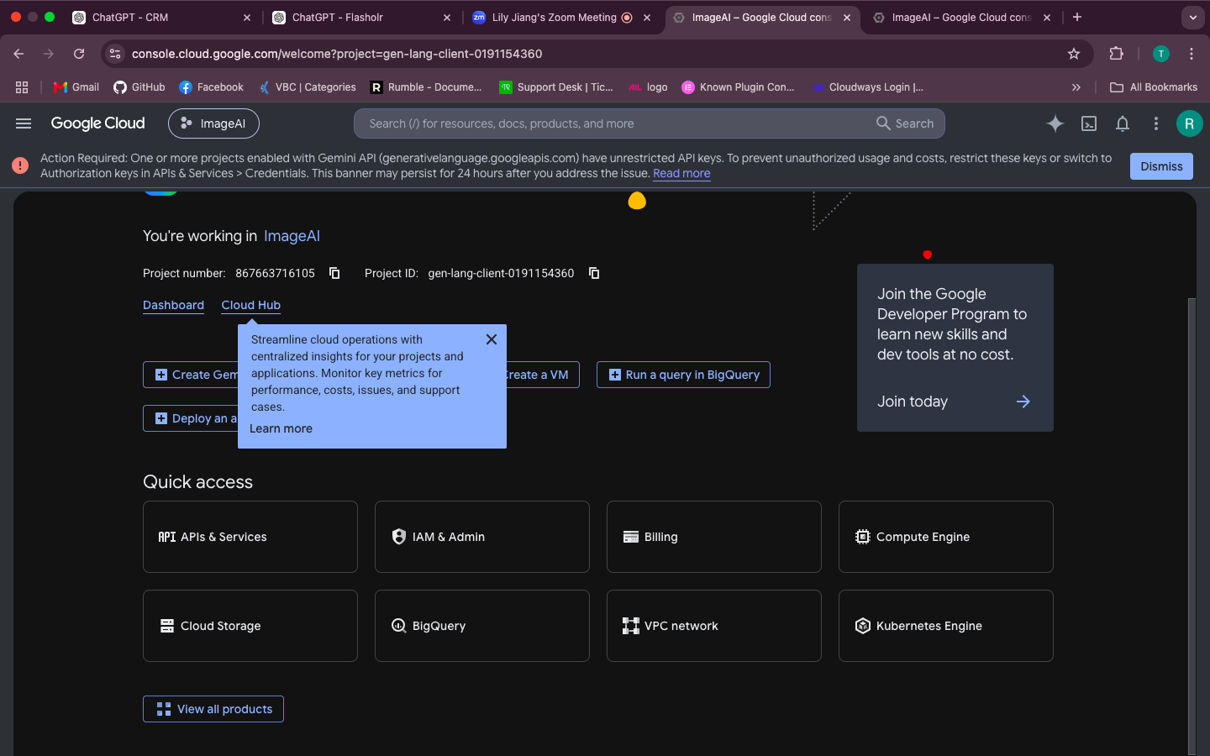The width and height of the screenshot is (1210, 756).
Task: Copy the project ID to clipboard
Action: pos(594,273)
